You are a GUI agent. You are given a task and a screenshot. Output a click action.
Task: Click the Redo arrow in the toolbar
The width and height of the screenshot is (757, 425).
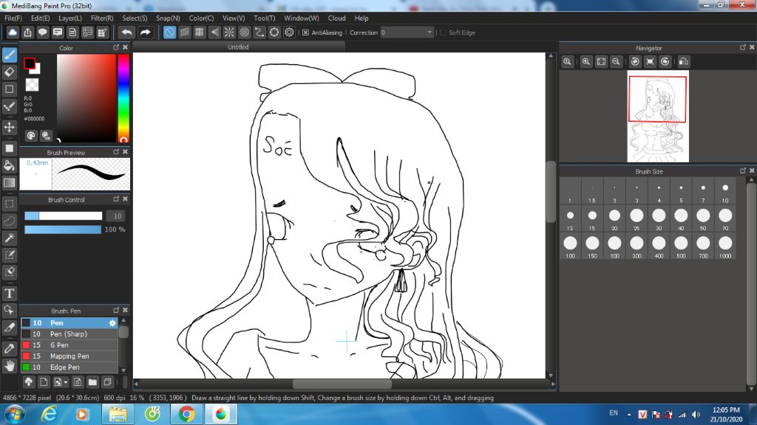click(145, 32)
